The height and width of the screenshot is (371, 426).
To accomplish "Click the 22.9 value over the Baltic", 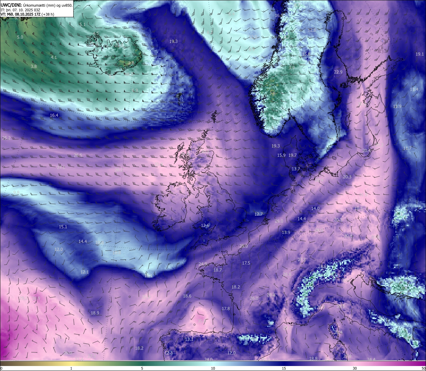I will pos(338,72).
